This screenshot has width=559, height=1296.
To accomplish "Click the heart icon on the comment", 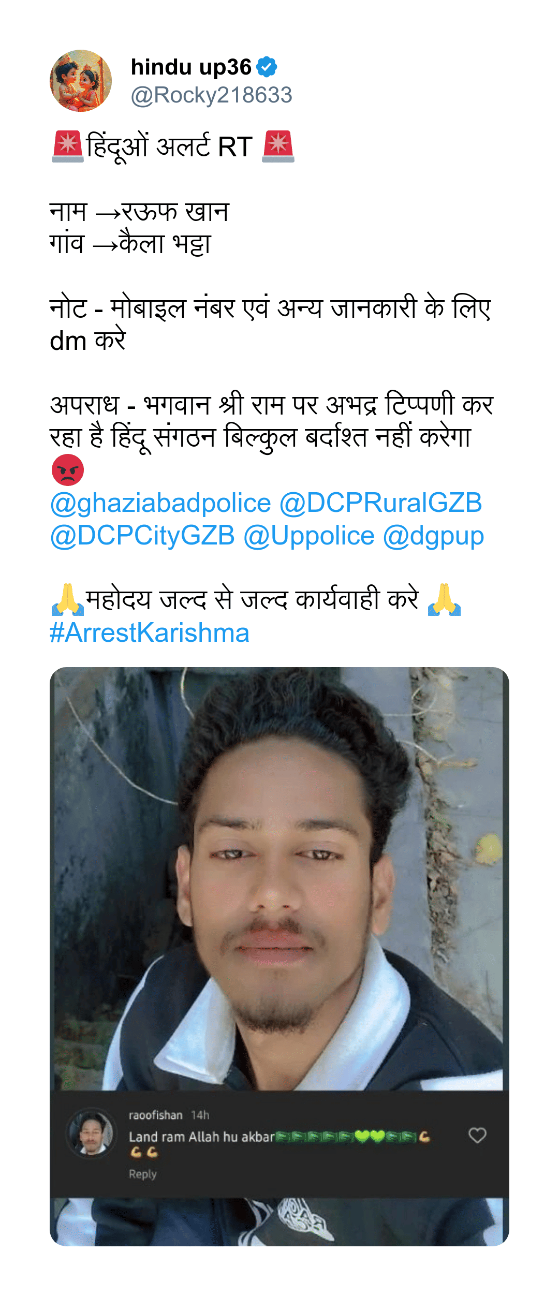I will tap(477, 1135).
